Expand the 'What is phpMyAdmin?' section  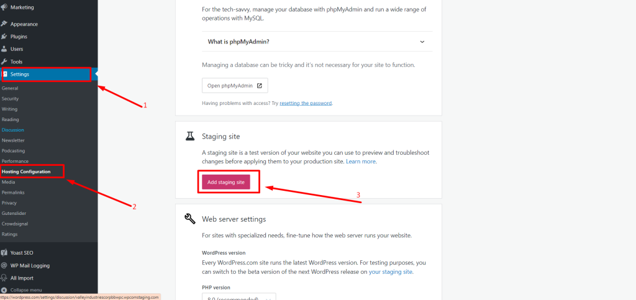coord(422,42)
